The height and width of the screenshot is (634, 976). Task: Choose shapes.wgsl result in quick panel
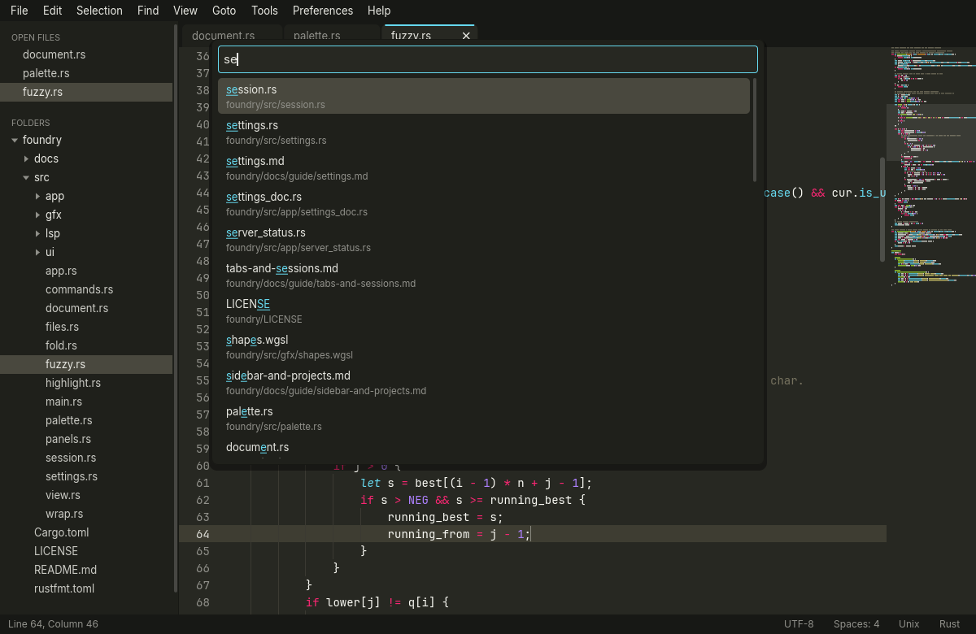click(484, 346)
